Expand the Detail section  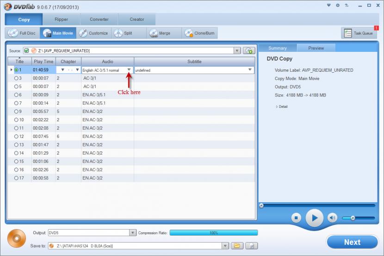[282, 106]
